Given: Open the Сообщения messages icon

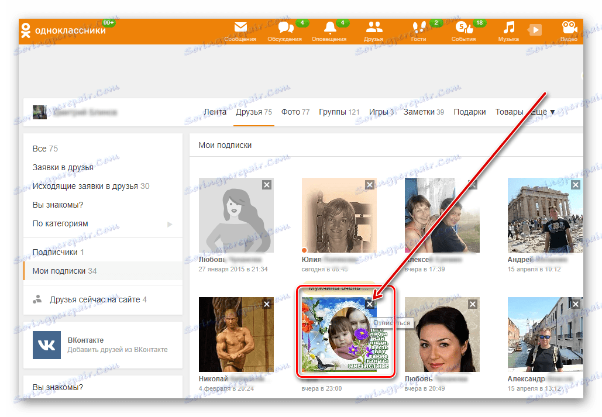Looking at the screenshot, I should pyautogui.click(x=240, y=27).
